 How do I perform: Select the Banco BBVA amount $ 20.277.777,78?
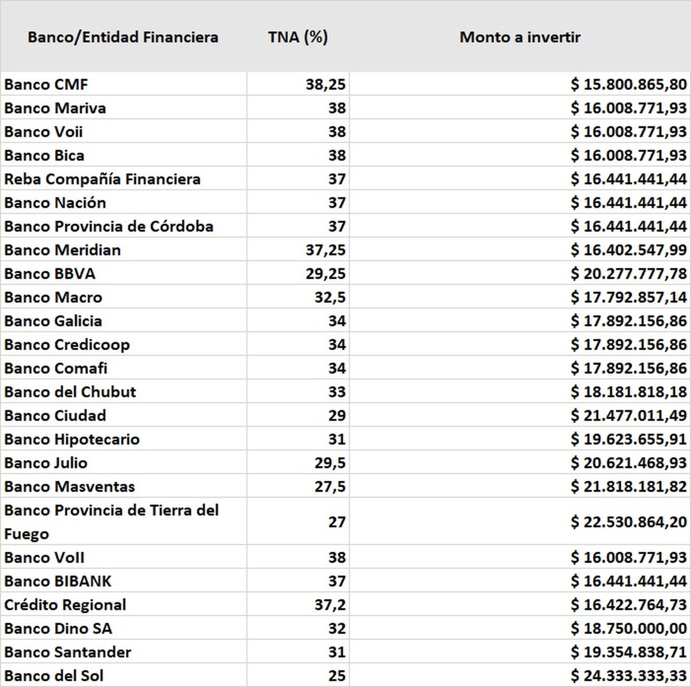tap(628, 274)
